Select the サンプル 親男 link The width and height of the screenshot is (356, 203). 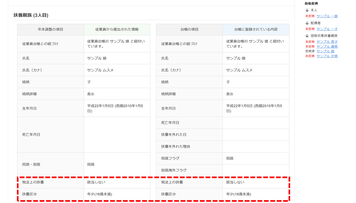327,47
